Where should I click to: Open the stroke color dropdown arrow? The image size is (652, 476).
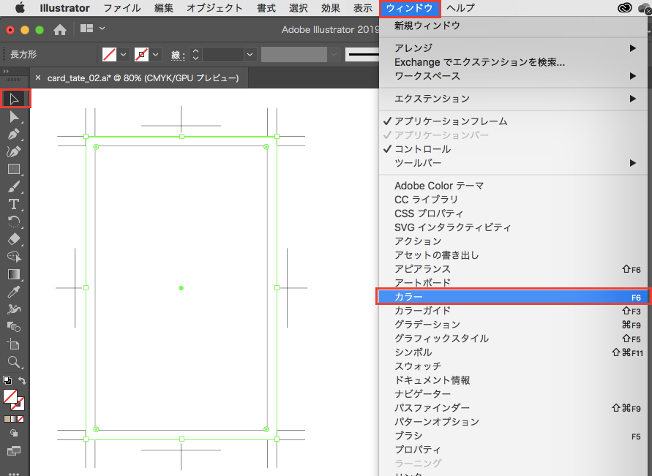156,55
